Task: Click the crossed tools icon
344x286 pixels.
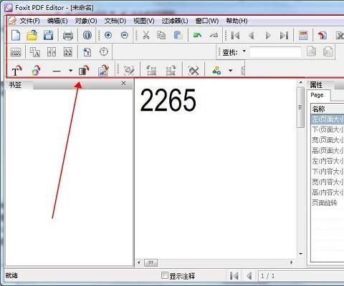Action: [193, 71]
